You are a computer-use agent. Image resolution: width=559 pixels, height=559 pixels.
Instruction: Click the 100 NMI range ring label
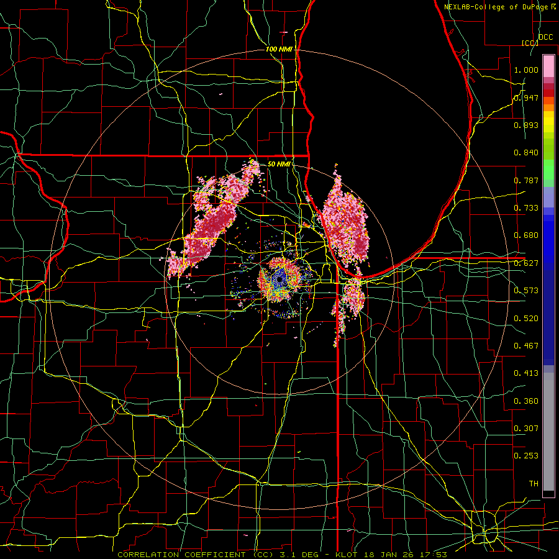(x=279, y=49)
